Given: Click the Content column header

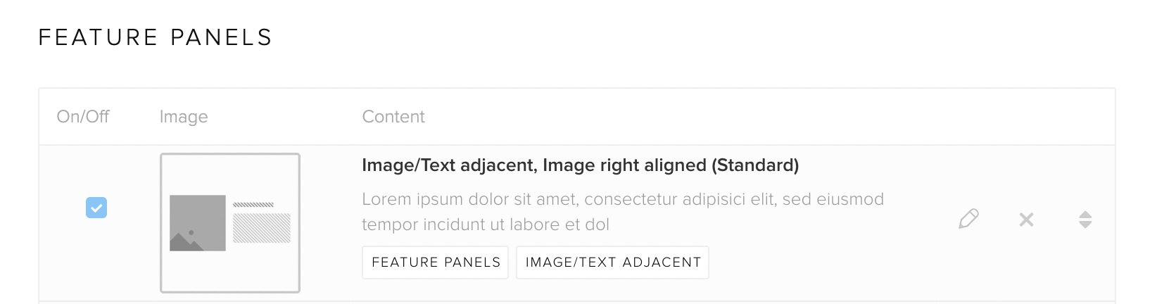Looking at the screenshot, I should pyautogui.click(x=393, y=117).
